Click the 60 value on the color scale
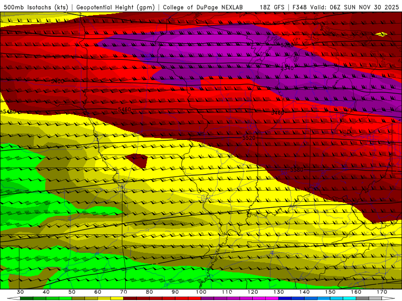 pos(97,292)
